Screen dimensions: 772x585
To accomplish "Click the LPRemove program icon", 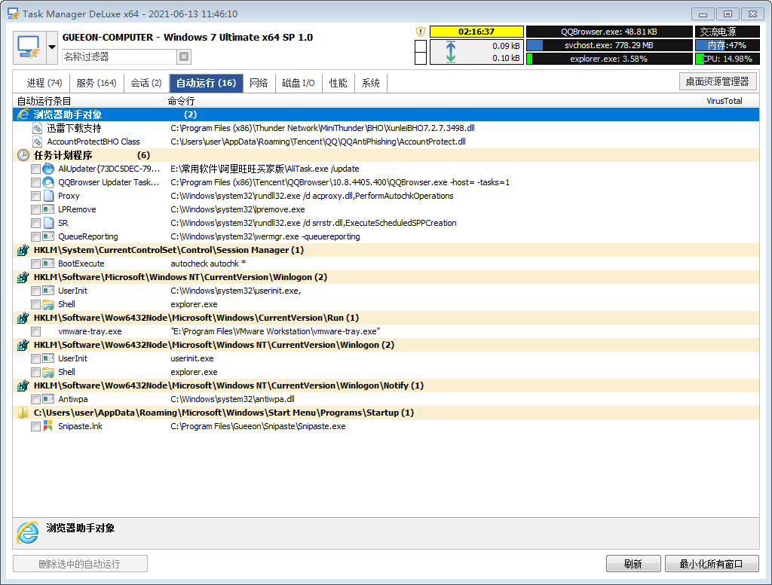I will point(48,209).
